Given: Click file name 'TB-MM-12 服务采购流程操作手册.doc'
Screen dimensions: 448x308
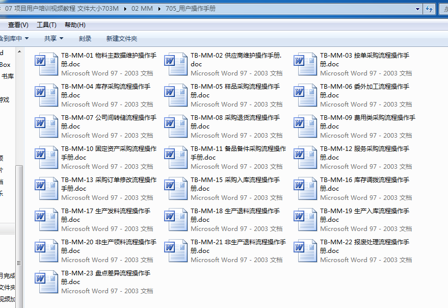Looking at the screenshot, I should [364, 153].
